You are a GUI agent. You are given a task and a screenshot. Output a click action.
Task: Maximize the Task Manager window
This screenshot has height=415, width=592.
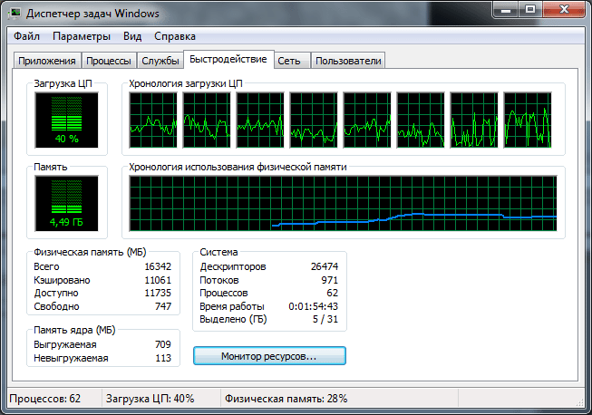click(530, 9)
